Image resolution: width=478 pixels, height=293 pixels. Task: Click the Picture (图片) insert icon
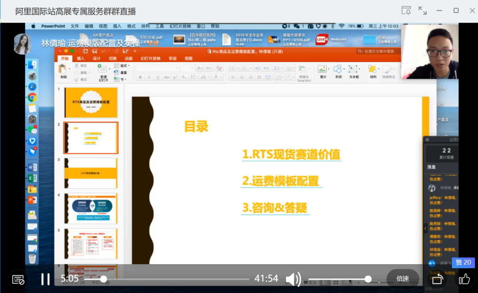(322, 69)
